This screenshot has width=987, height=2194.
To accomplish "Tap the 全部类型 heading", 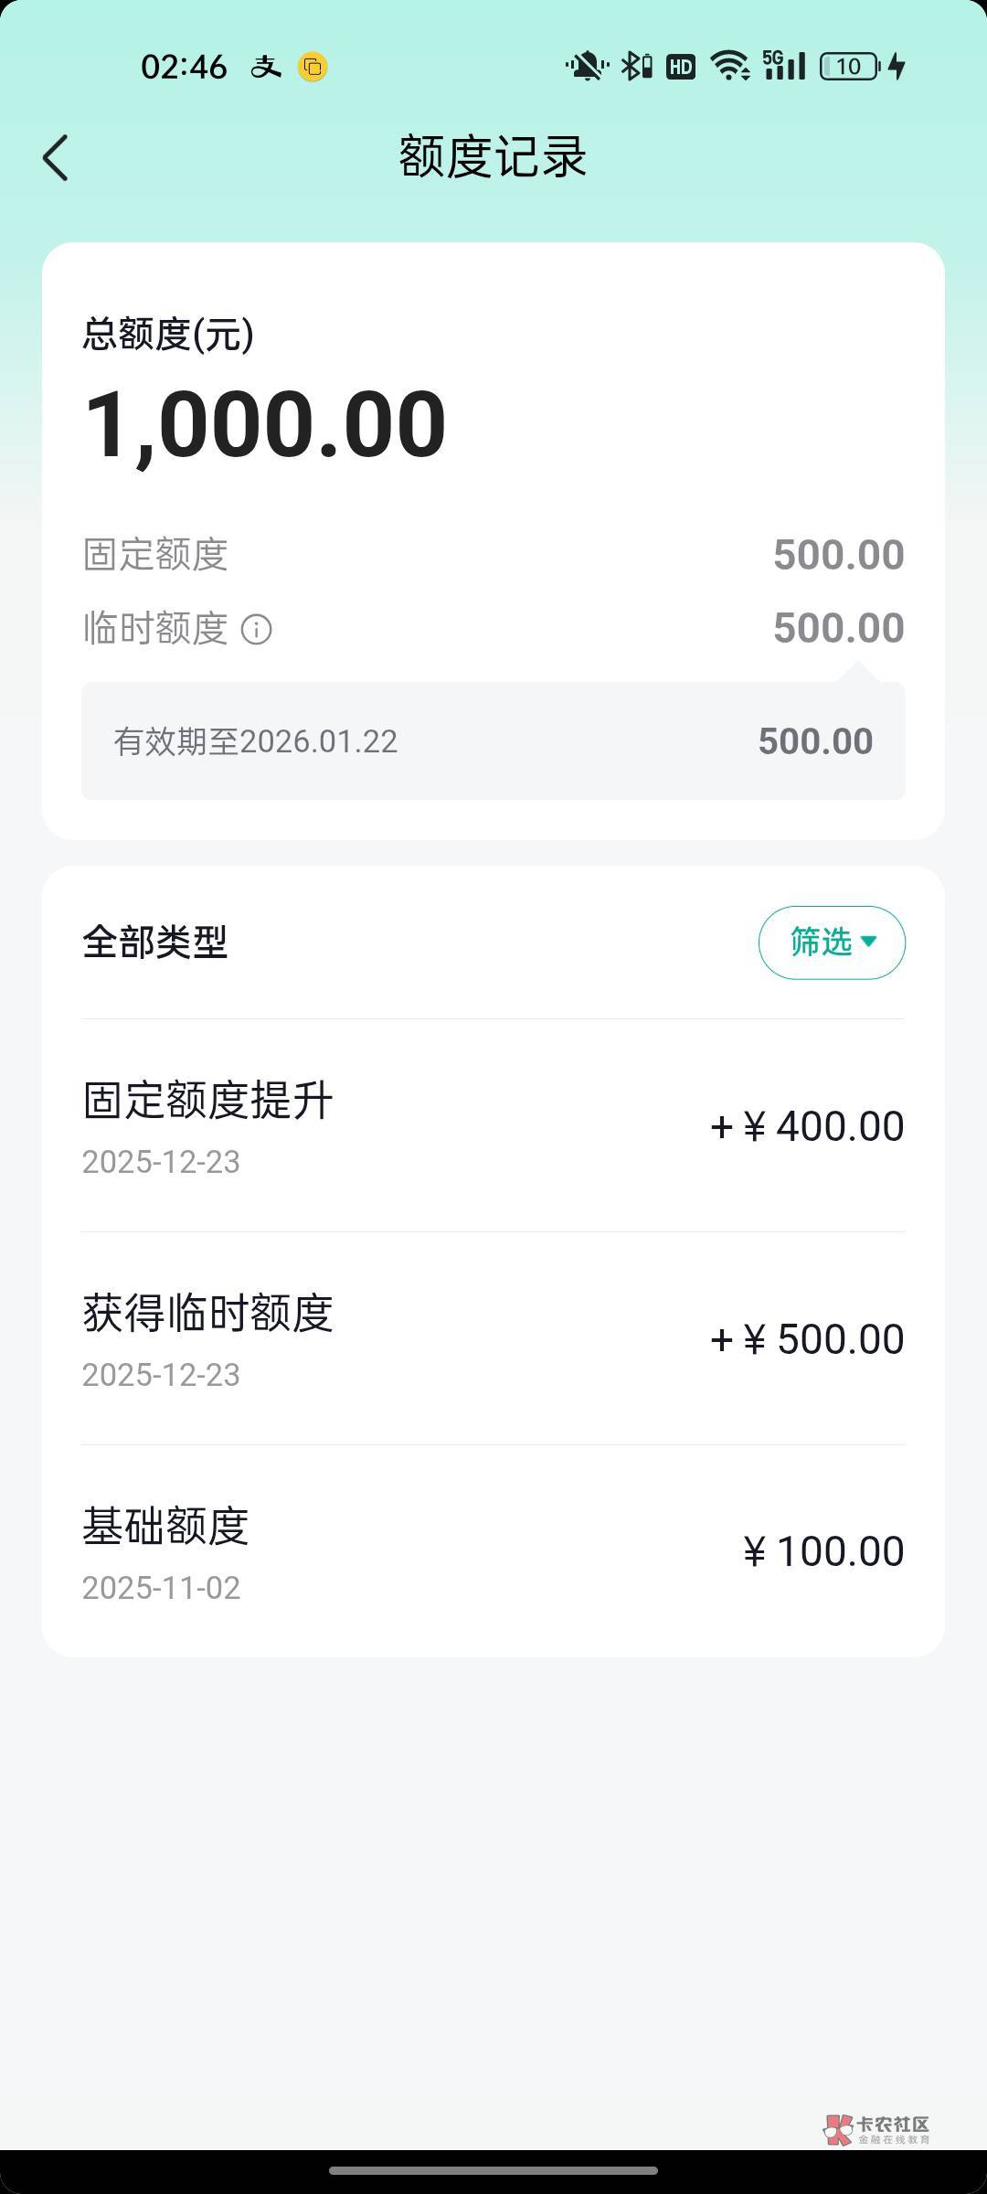I will coord(155,943).
